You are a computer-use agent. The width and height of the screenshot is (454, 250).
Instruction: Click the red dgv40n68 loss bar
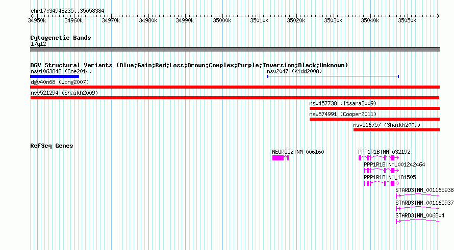[235, 87]
